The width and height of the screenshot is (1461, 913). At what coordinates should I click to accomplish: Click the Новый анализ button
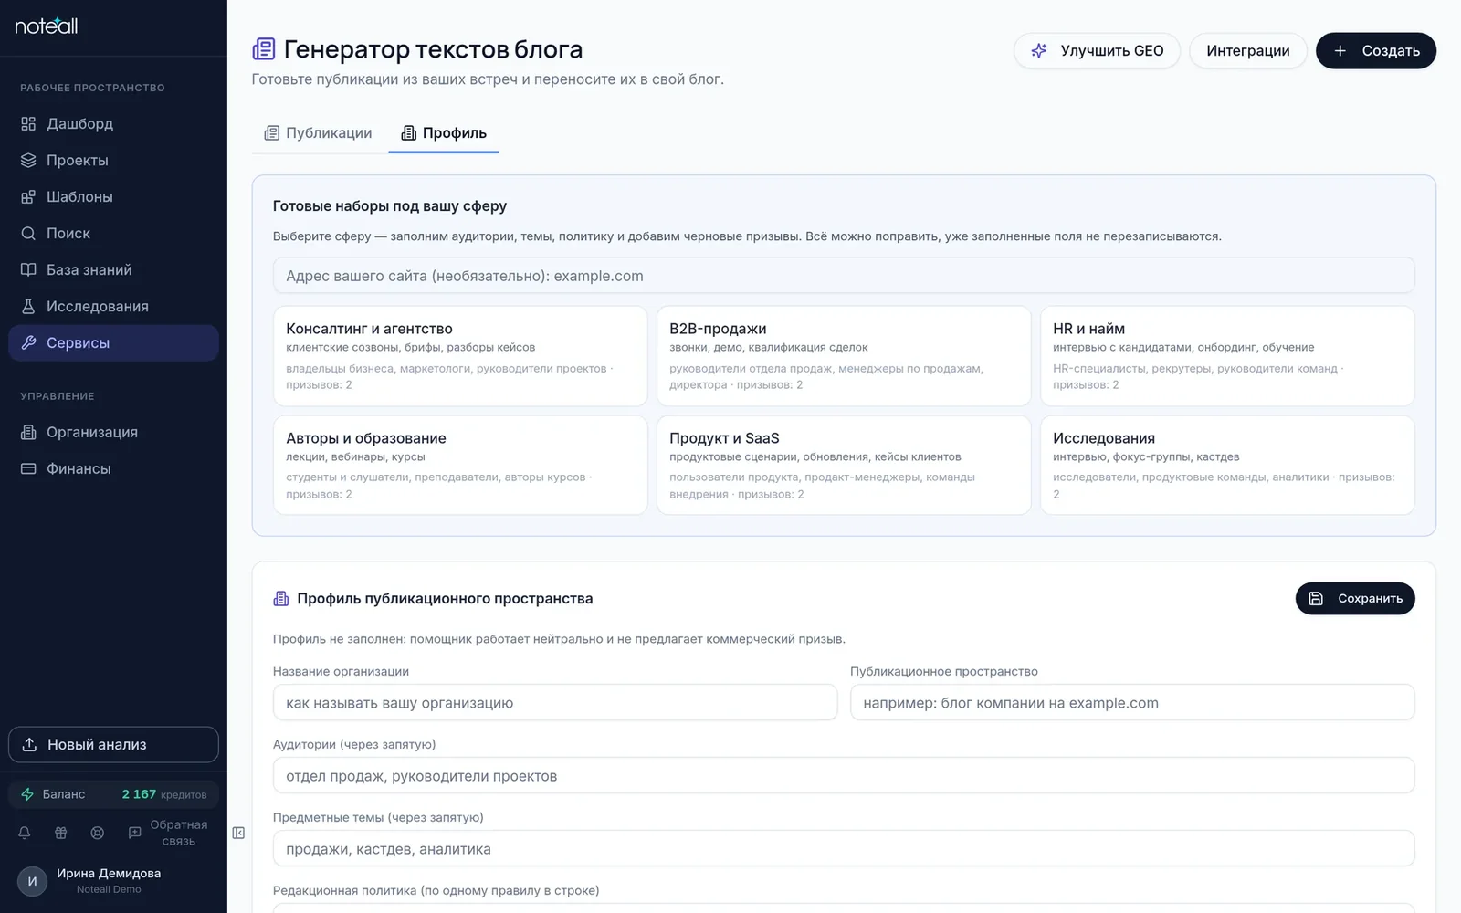point(113,744)
